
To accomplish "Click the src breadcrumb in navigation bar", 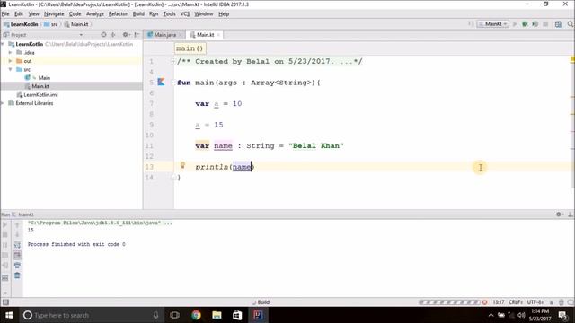I will pos(51,24).
